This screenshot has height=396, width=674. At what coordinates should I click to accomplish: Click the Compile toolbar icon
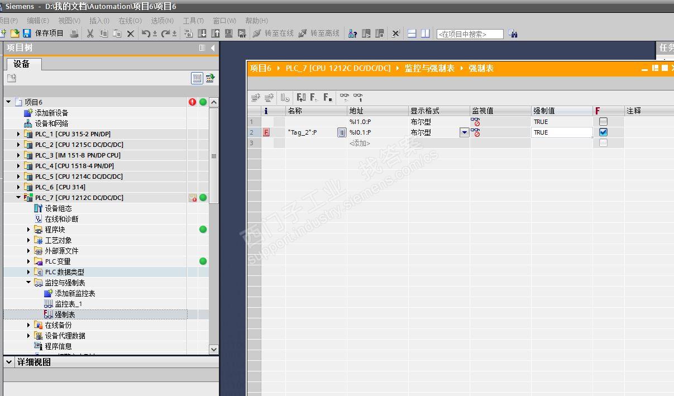[x=188, y=34]
